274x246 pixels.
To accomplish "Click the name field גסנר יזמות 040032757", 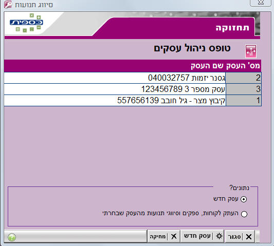I will (115, 78).
